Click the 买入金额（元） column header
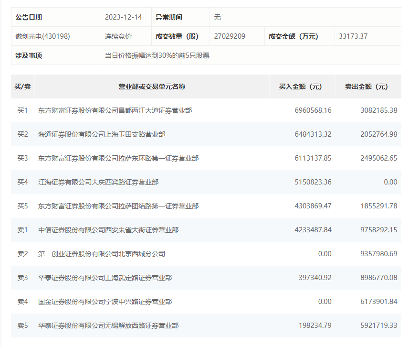Image resolution: width=409 pixels, height=347 pixels. point(302,87)
